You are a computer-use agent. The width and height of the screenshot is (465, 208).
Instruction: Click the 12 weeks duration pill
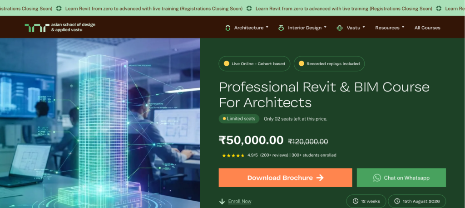click(366, 201)
